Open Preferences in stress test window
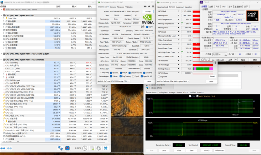 click(219, 150)
